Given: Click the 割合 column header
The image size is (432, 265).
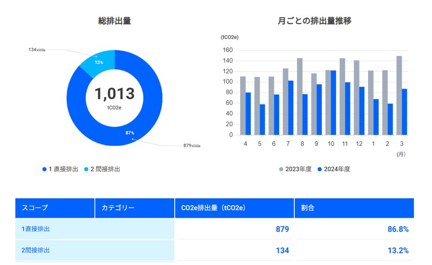Looking at the screenshot, I should click(x=308, y=208).
